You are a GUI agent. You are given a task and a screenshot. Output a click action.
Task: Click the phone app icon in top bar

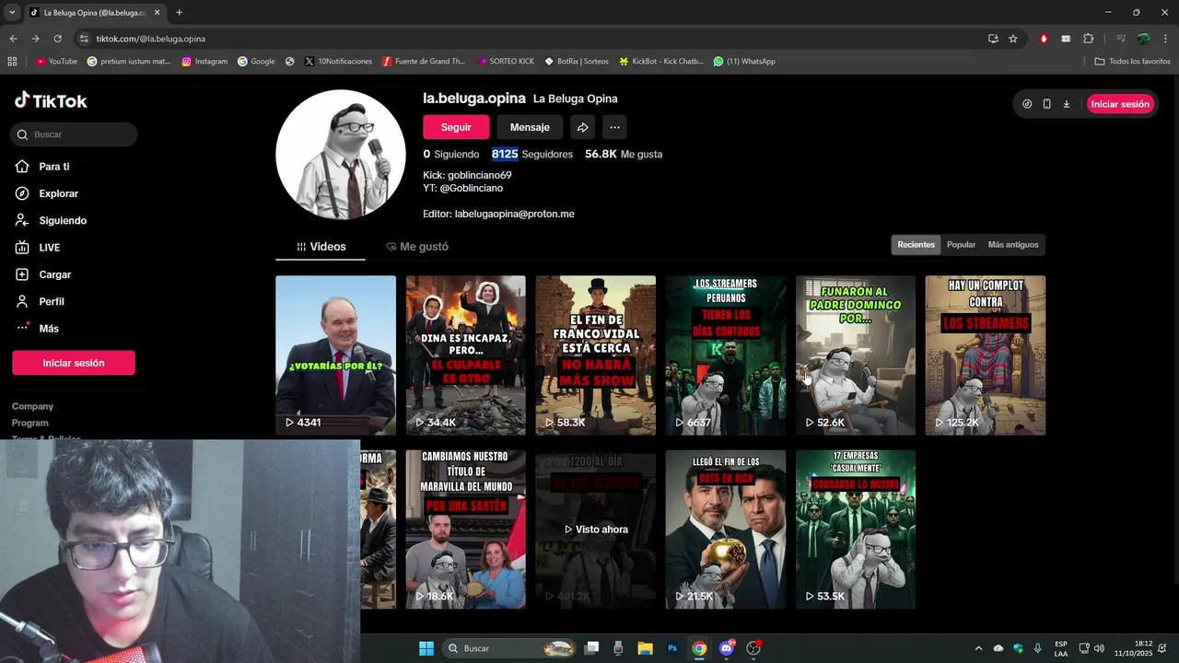[1046, 104]
